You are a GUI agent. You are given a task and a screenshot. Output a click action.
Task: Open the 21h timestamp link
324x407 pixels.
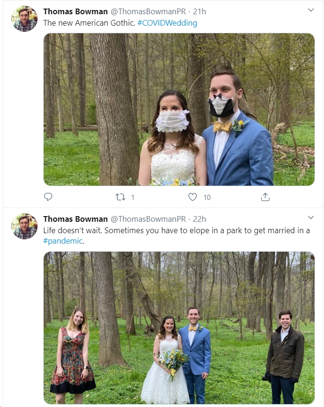pyautogui.click(x=200, y=11)
